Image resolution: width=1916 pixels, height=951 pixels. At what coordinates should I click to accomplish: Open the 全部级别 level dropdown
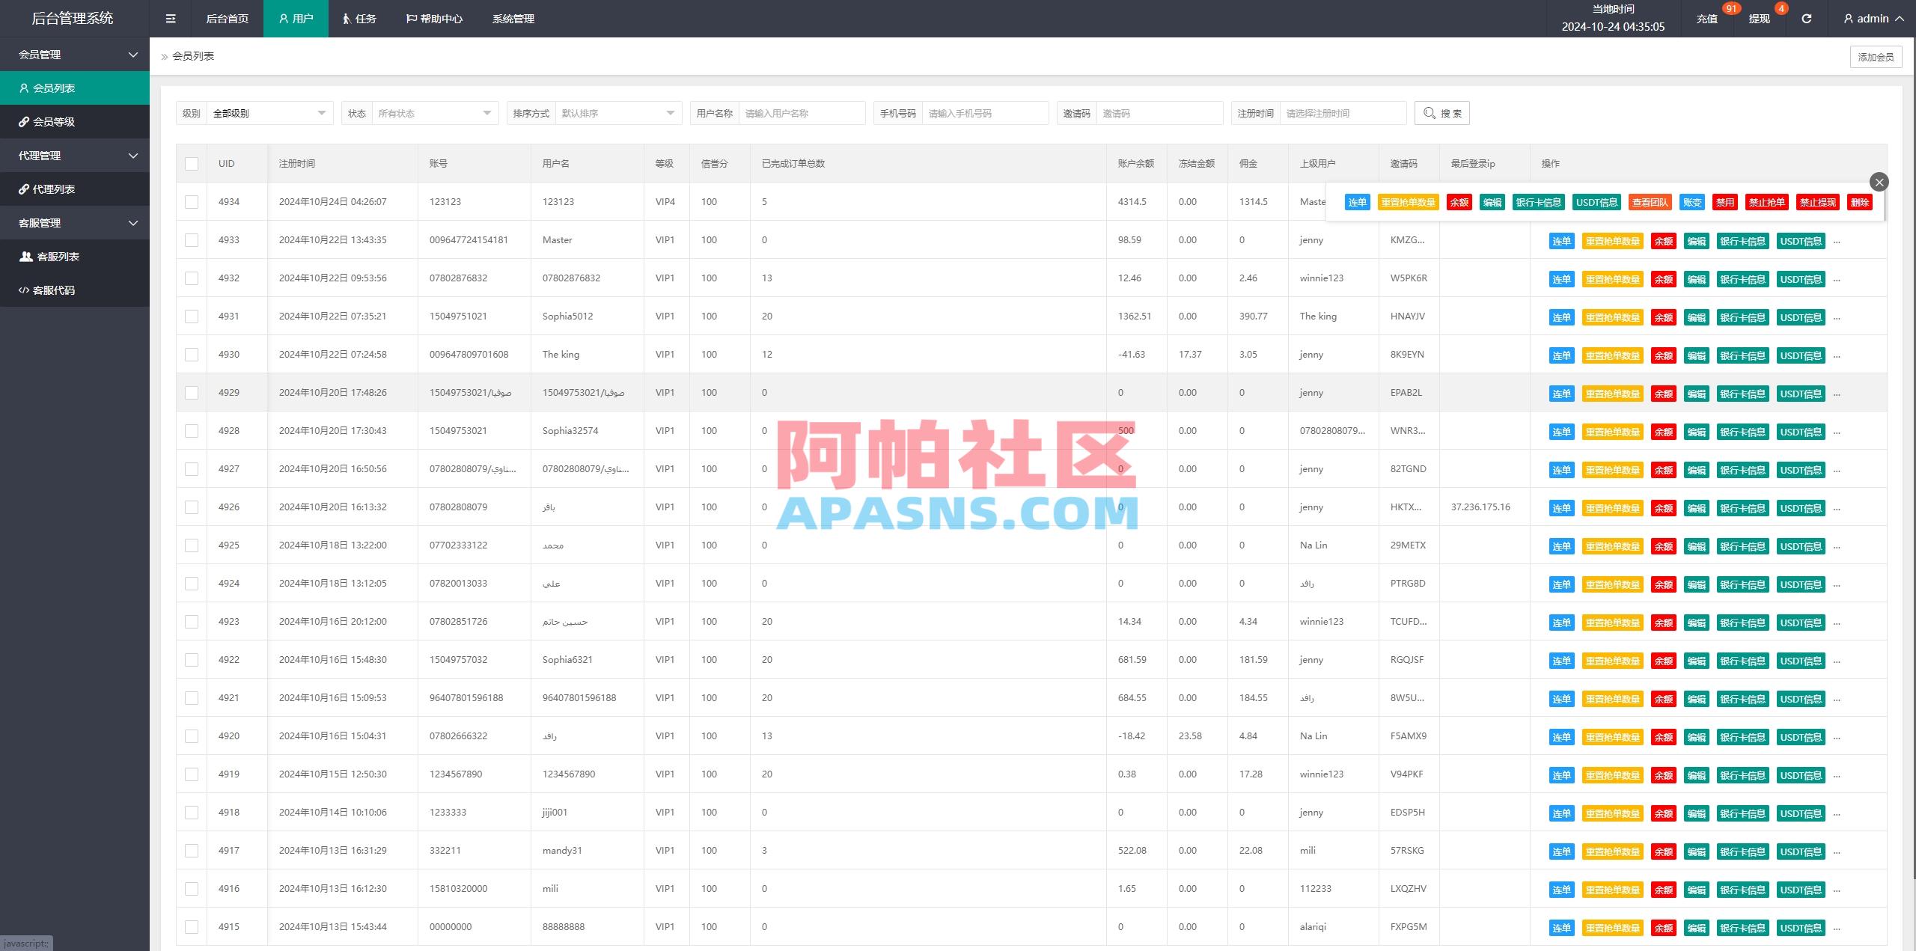269,113
